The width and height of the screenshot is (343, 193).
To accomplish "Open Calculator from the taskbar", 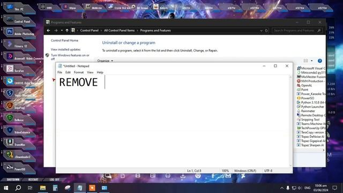I will (55, 188).
